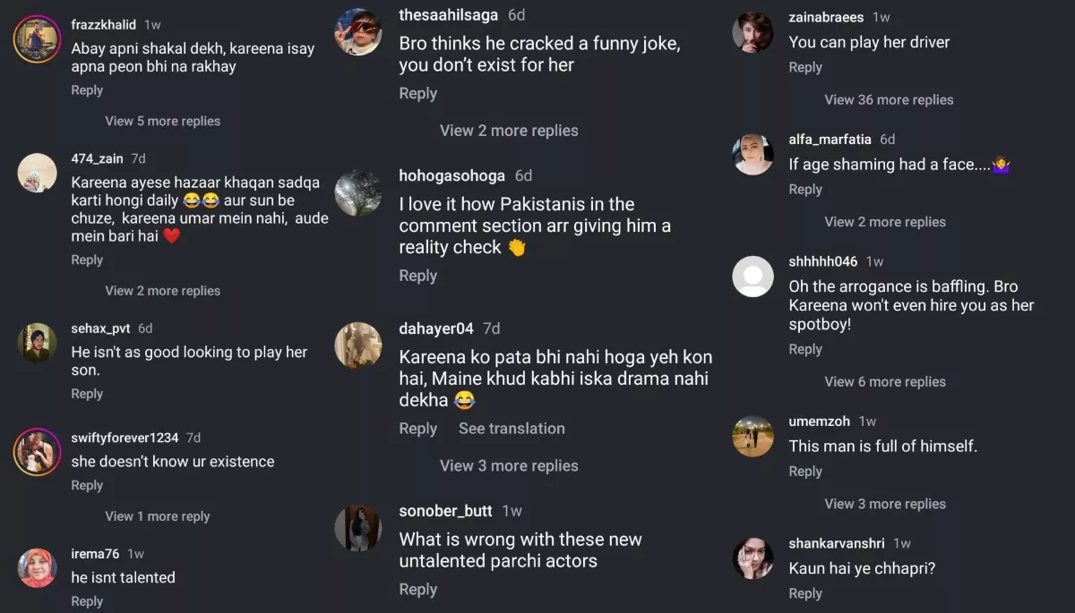This screenshot has height=613, width=1075.
Task: Expand 36 more replies under zainabraees
Action: (x=889, y=99)
